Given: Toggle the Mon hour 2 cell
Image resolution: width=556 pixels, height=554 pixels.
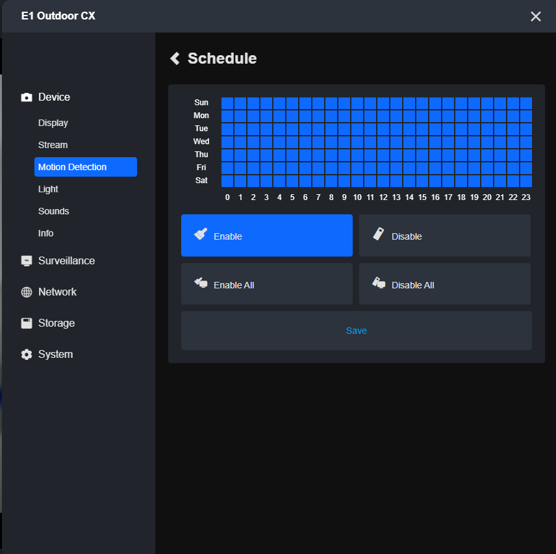Looking at the screenshot, I should 253,116.
